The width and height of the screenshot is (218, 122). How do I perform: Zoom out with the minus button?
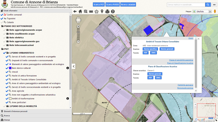pyautogui.click(x=78, y=42)
